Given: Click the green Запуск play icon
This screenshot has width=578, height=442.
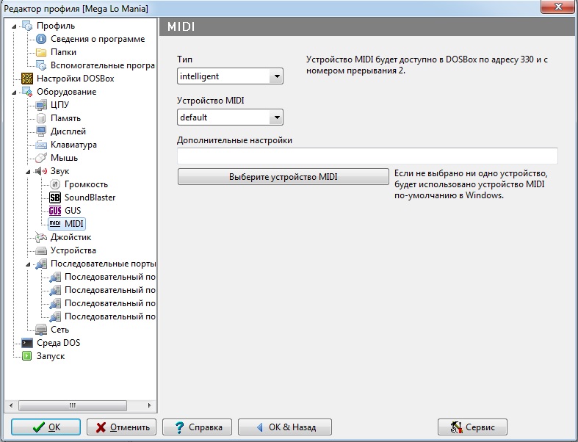Looking at the screenshot, I should tap(27, 356).
